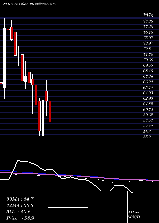Select the 72.8 price axis label

pyautogui.click(x=147, y=49)
